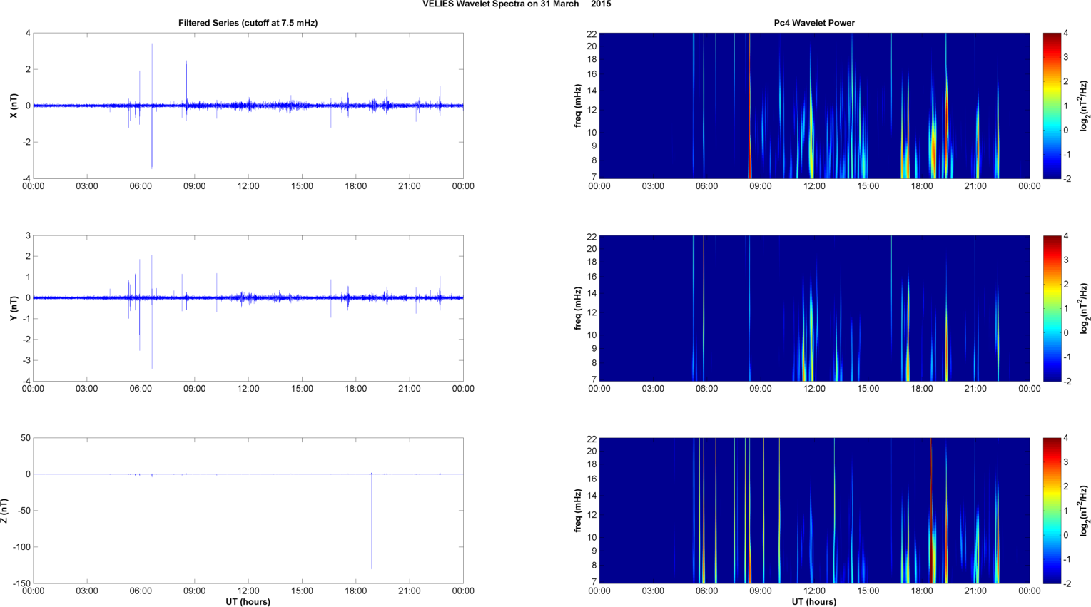Click the X (nT) axis label
The image size is (1091, 607).
coord(12,106)
